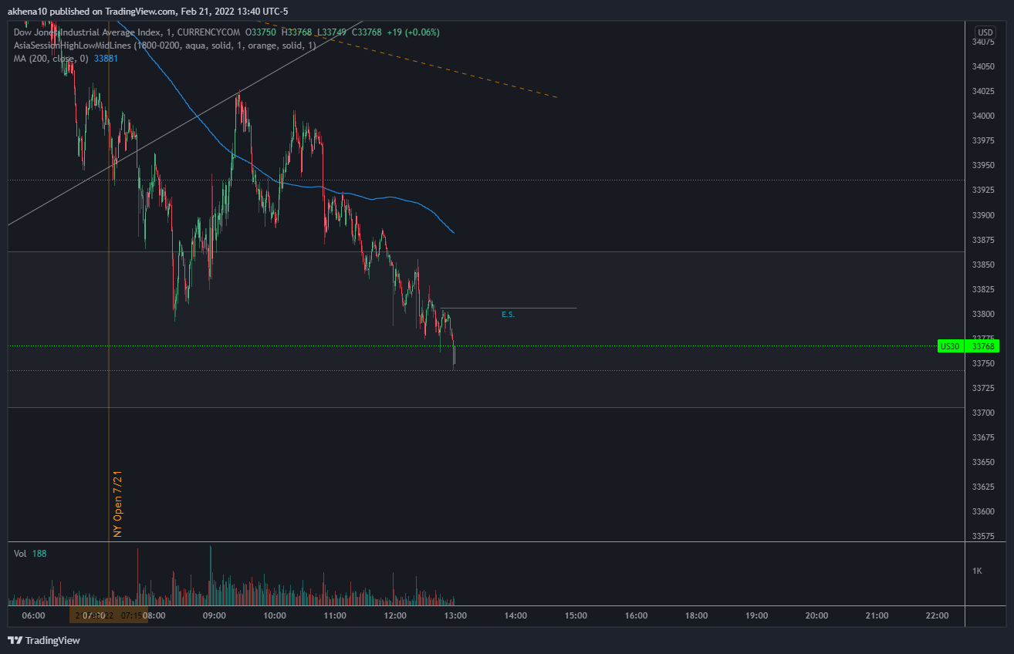Image resolution: width=1014 pixels, height=654 pixels.
Task: Click the 18:00 time axis label
Action: pyautogui.click(x=696, y=615)
